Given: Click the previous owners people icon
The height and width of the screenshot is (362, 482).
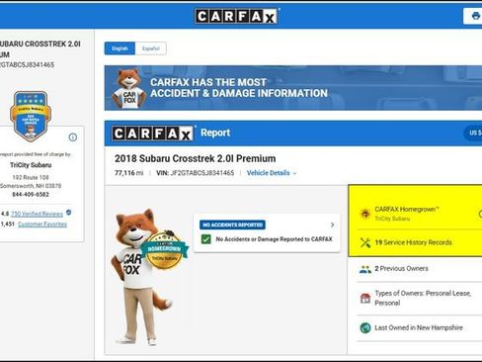Looking at the screenshot, I should coord(365,269).
